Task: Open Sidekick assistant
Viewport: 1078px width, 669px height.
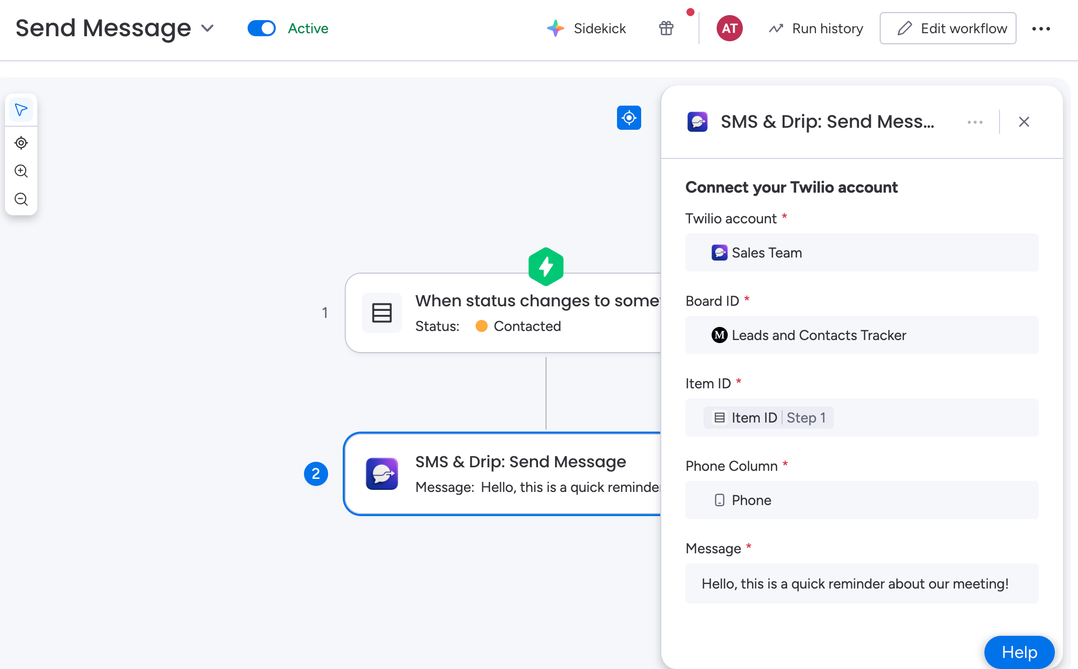Action: 587,29
